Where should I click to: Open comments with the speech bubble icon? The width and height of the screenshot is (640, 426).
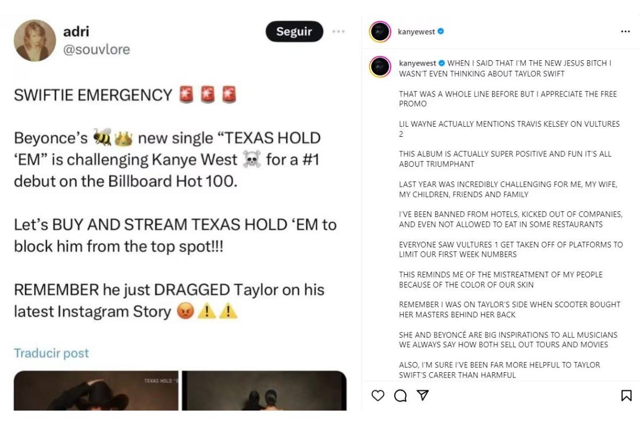(x=400, y=395)
